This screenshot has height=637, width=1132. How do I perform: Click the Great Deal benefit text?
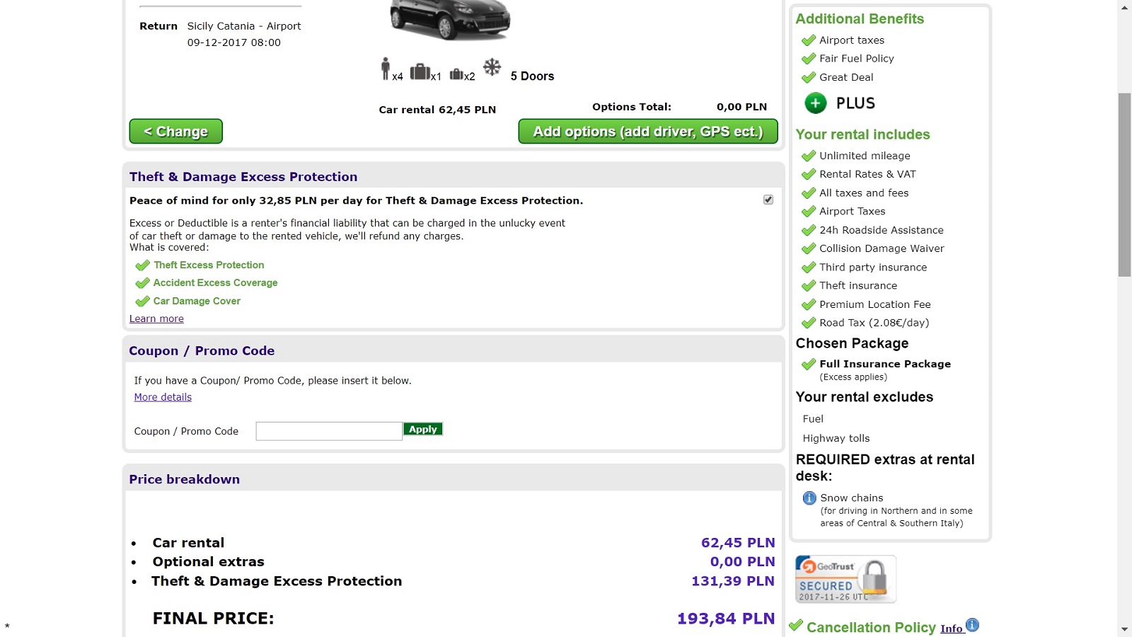point(846,77)
